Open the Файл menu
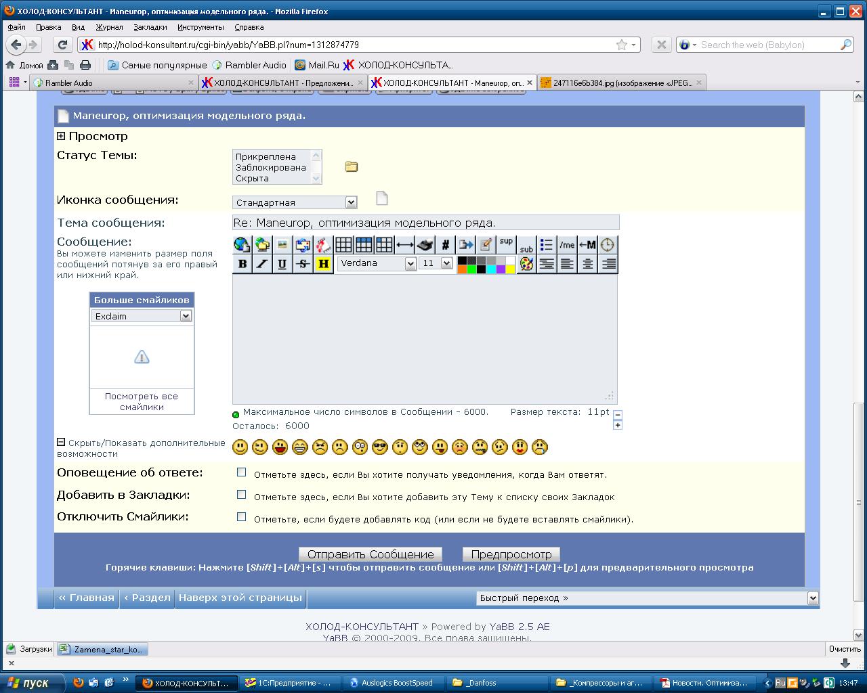The image size is (867, 693). click(x=17, y=27)
